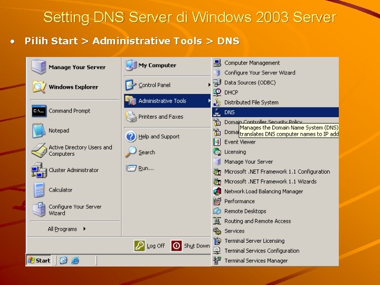Click the Search magnifier icon
380x285 pixels.
(x=131, y=152)
